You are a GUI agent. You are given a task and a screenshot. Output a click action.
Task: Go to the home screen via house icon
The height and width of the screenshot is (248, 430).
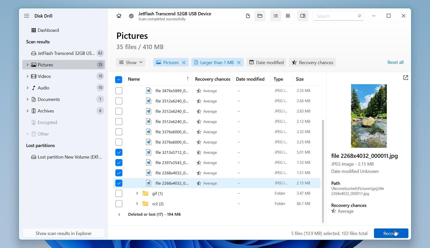click(119, 16)
